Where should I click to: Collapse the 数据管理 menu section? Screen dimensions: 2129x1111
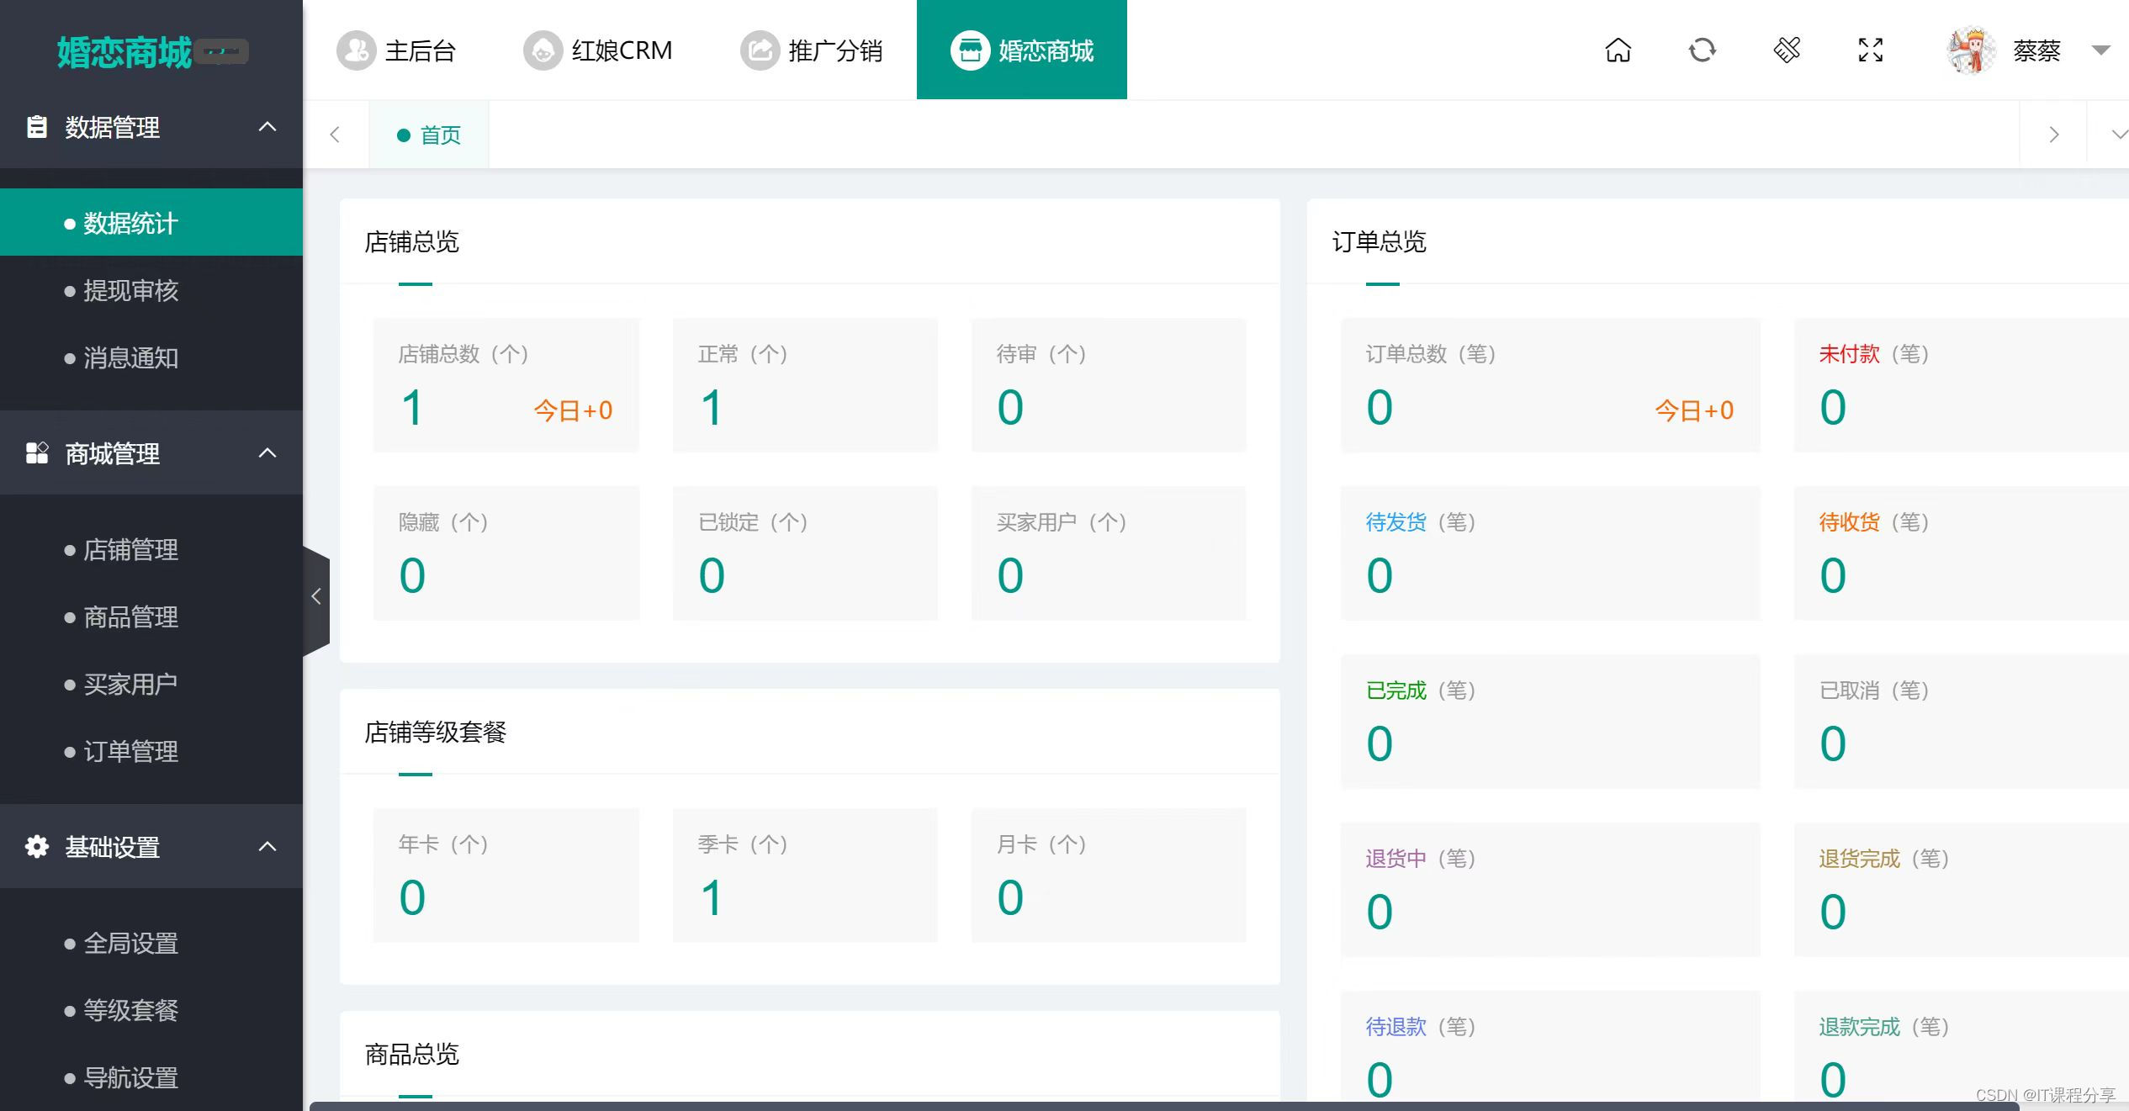[x=267, y=127]
